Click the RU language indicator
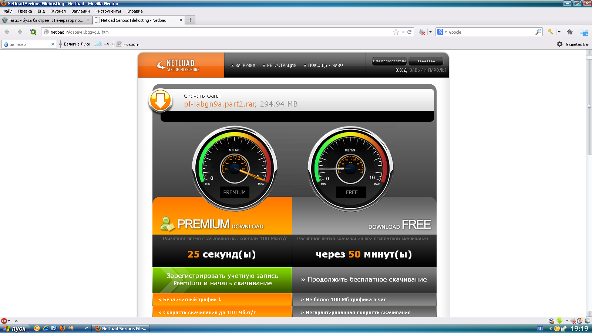 pos(540,329)
